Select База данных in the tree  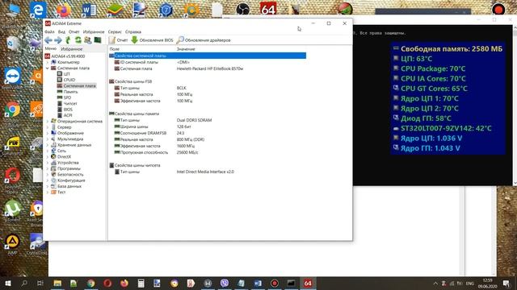point(66,186)
